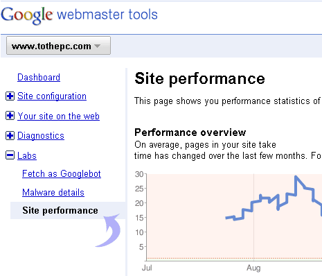Click the purple curved arrow graphic
322x276 pixels.
108,230
